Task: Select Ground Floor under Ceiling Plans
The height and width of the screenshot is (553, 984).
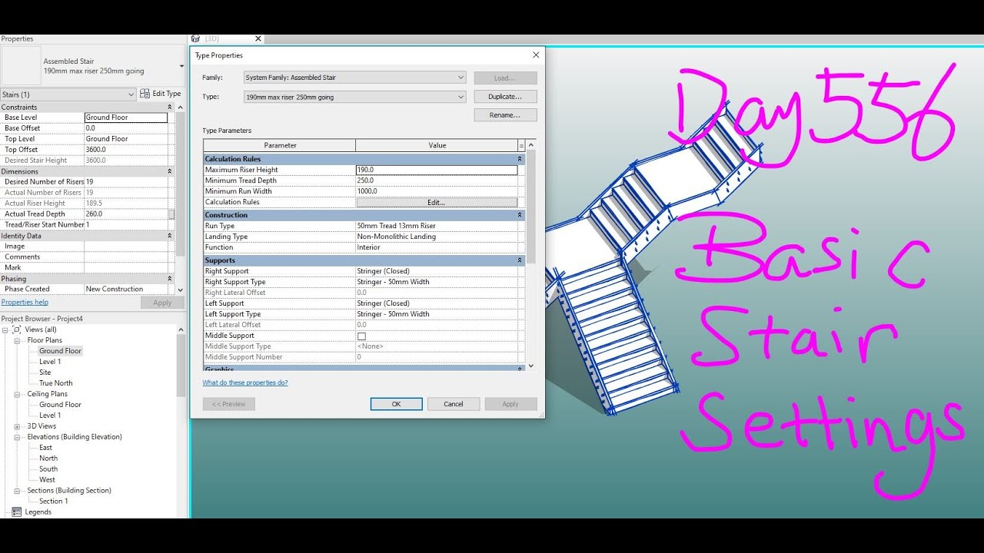Action: [x=60, y=405]
